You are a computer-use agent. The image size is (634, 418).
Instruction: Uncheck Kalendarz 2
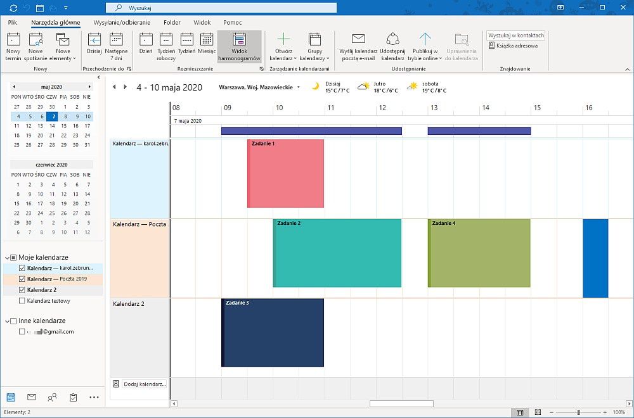22,289
